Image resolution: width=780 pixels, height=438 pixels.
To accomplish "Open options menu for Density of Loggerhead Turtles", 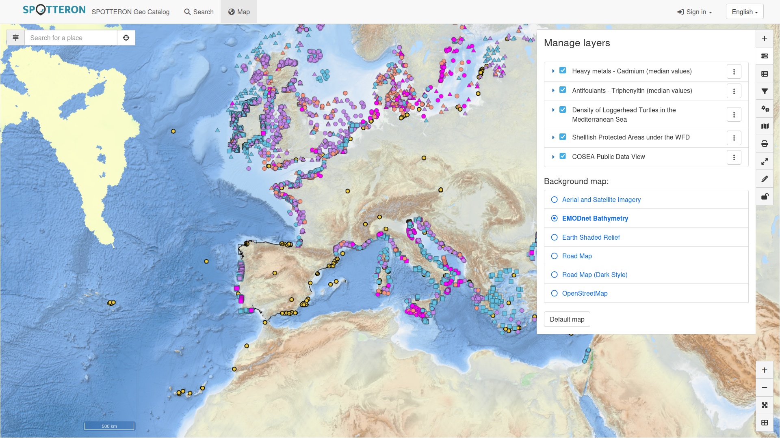I will tap(734, 114).
